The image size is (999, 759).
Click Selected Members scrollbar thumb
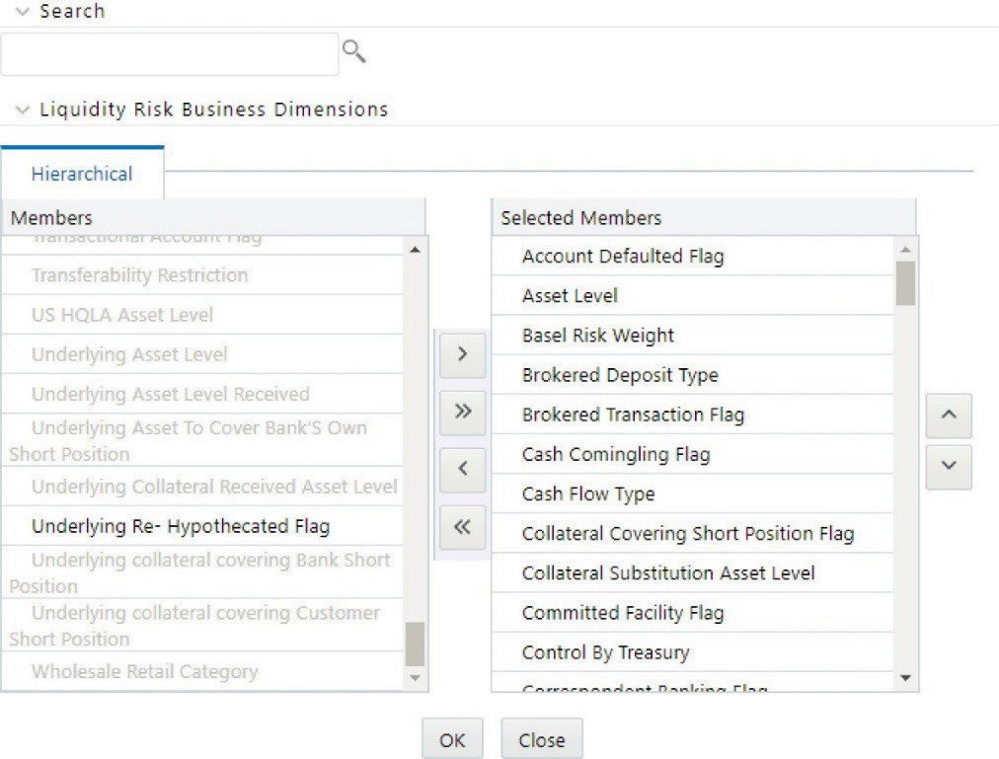point(905,283)
